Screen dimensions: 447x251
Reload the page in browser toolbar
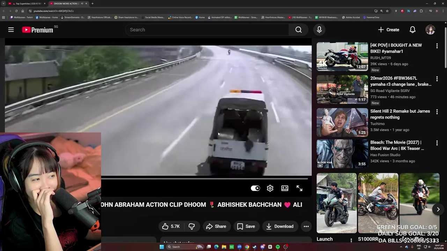[16, 11]
